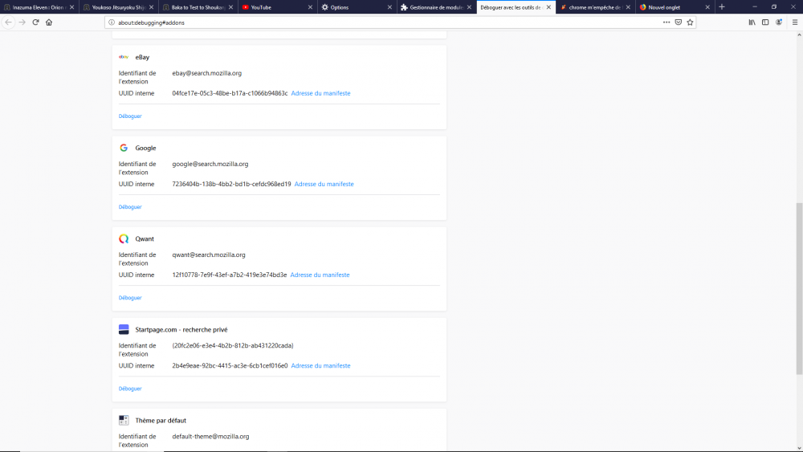Close the YouTube tab
This screenshot has height=452, width=803.
[310, 7]
